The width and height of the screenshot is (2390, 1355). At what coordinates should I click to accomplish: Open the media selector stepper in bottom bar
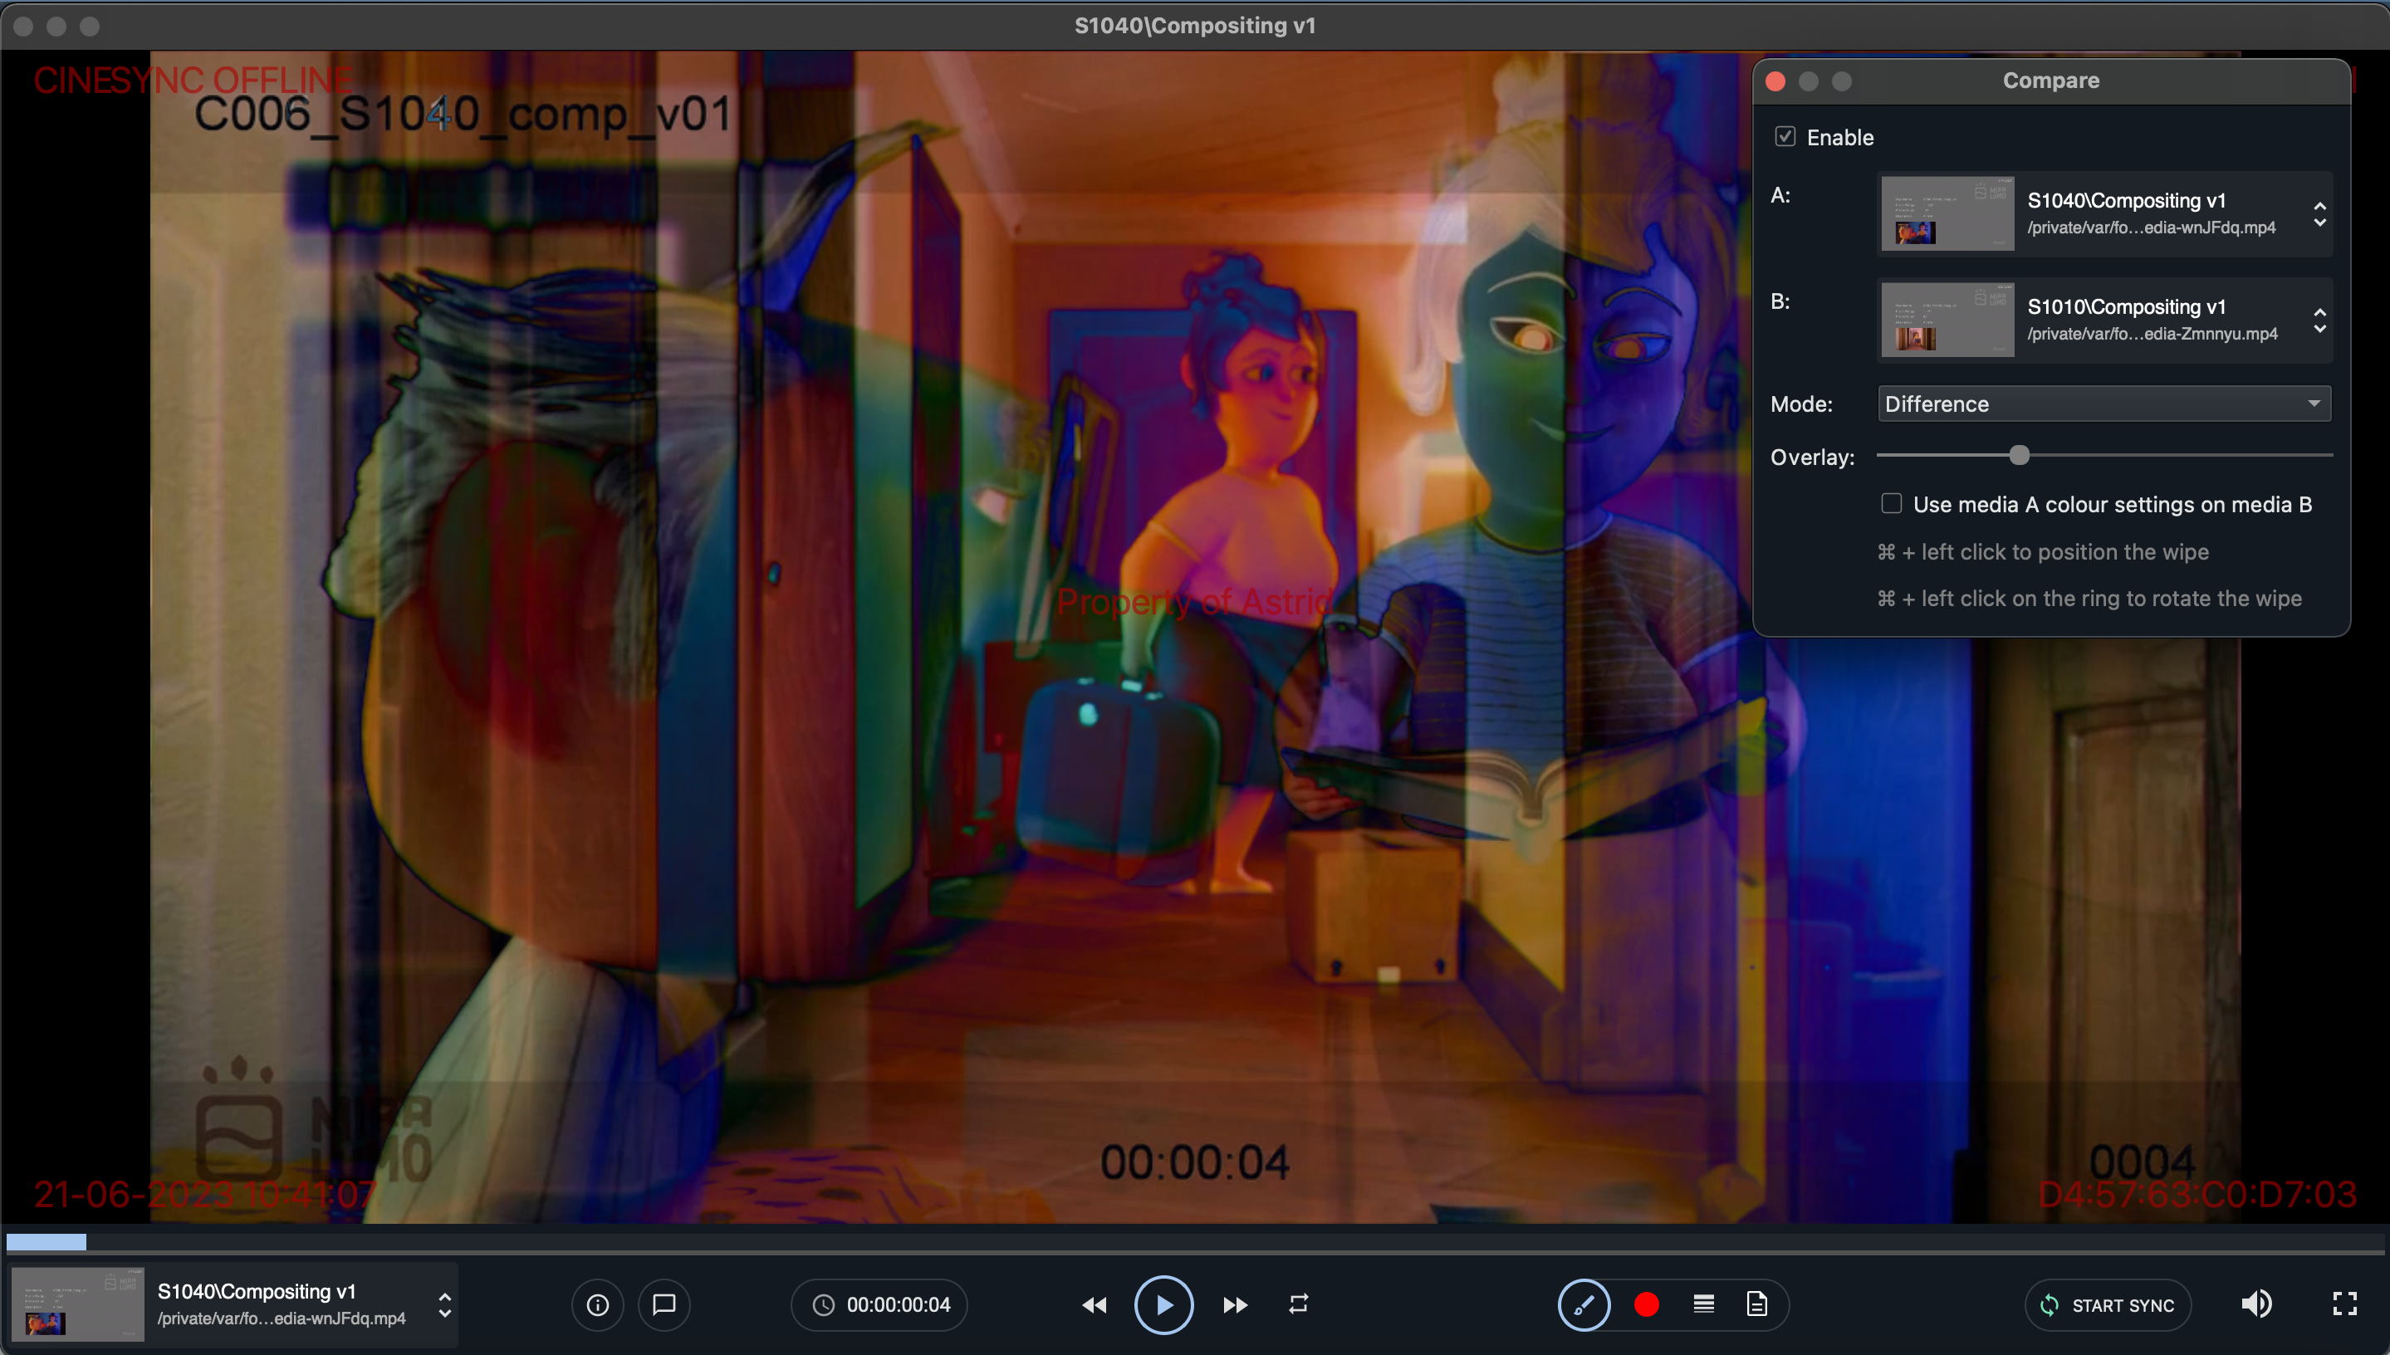tap(445, 1304)
